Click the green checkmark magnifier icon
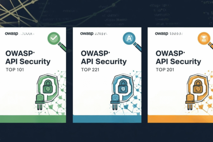213x142 pixels. click(x=54, y=38)
